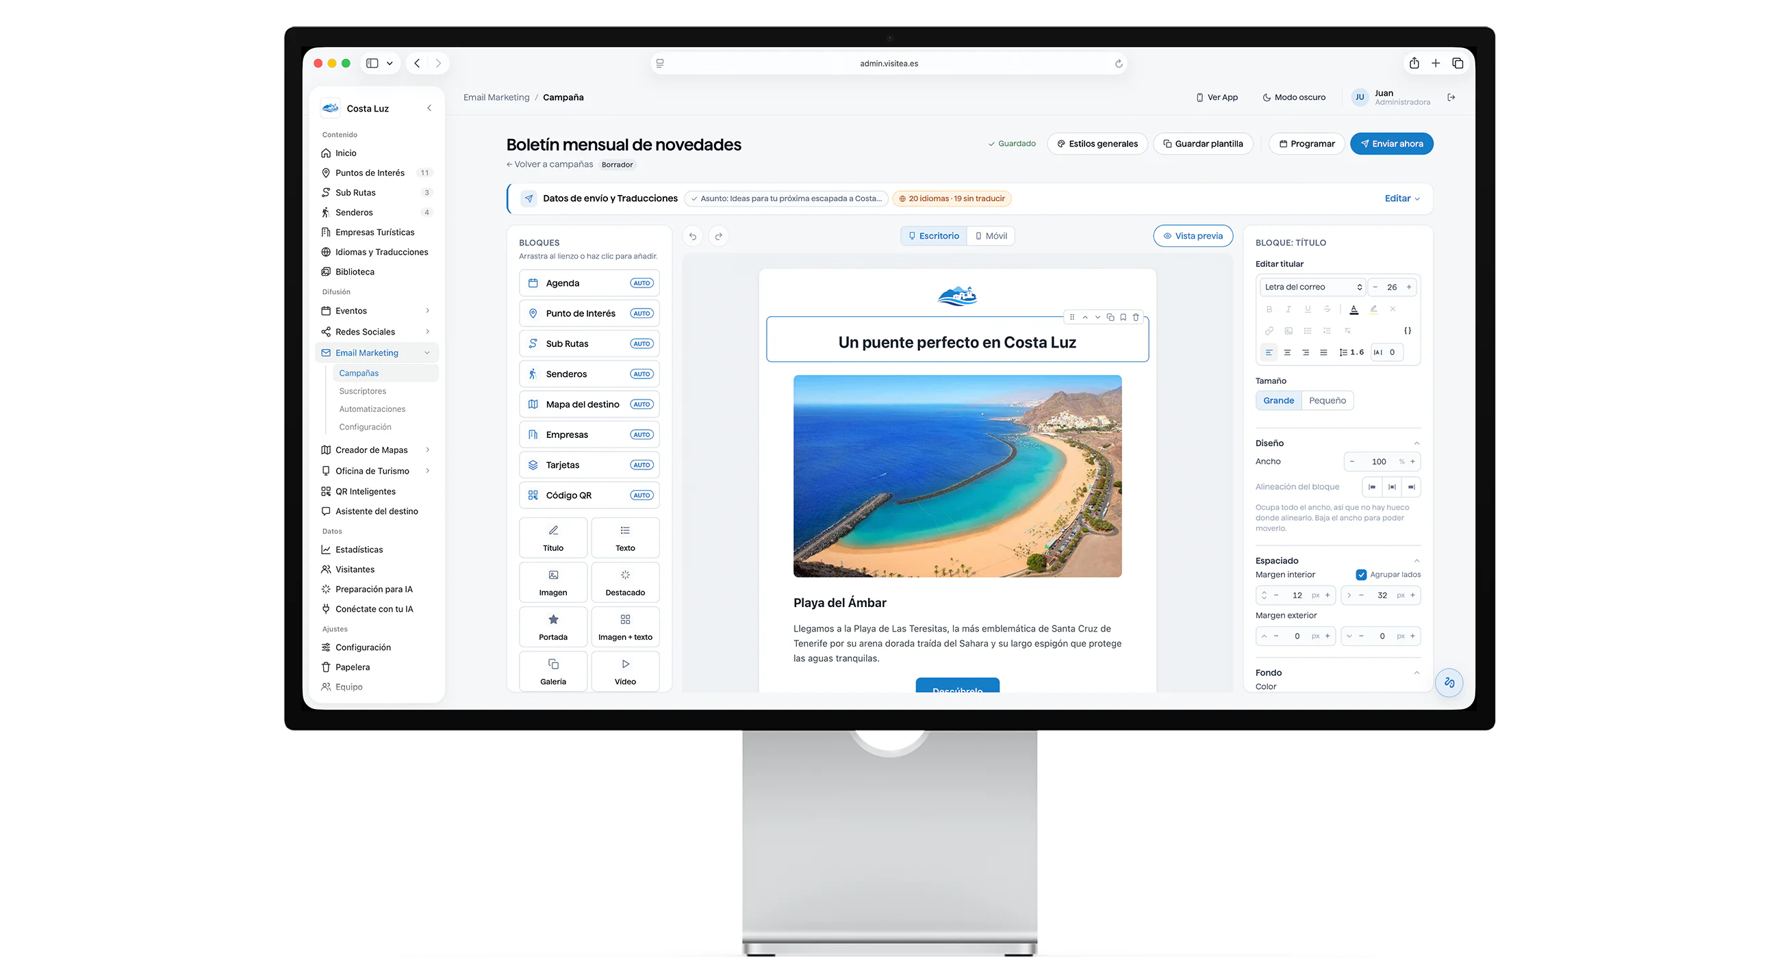Image resolution: width=1780 pixels, height=958 pixels.
Task: Add the Código QR auto block
Action: tap(589, 495)
